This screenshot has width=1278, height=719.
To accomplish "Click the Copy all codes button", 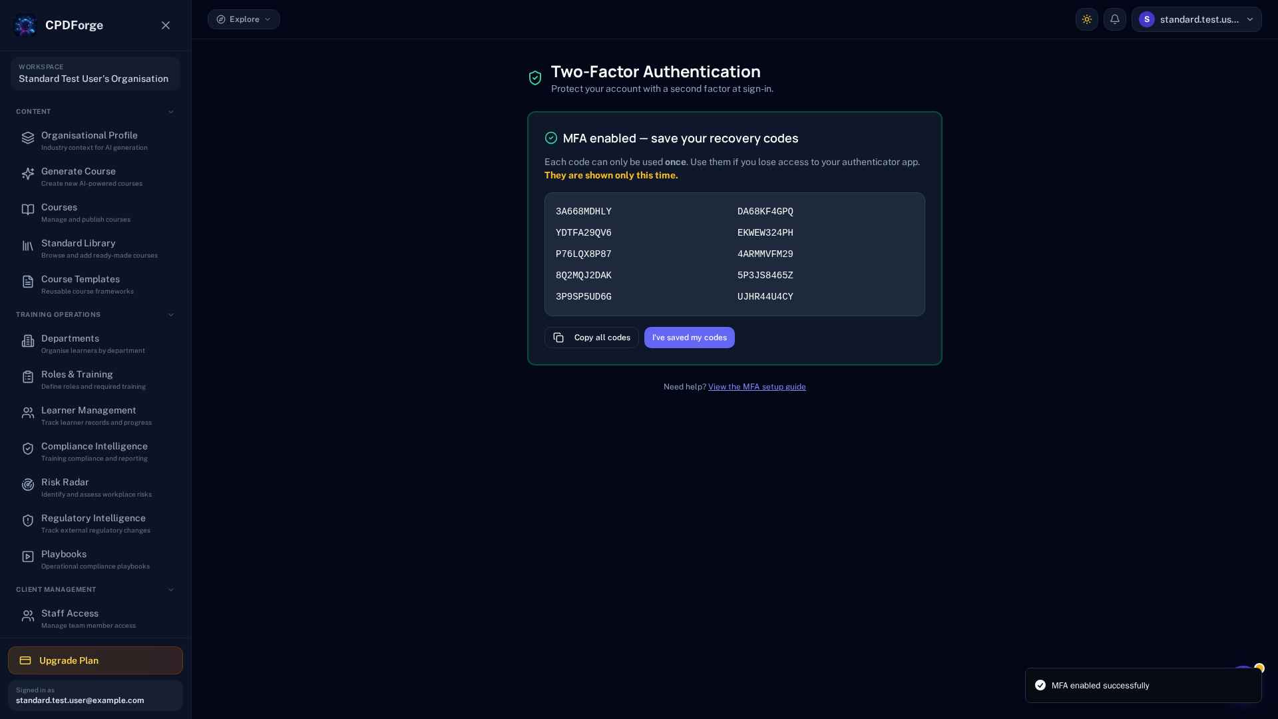I will (592, 338).
